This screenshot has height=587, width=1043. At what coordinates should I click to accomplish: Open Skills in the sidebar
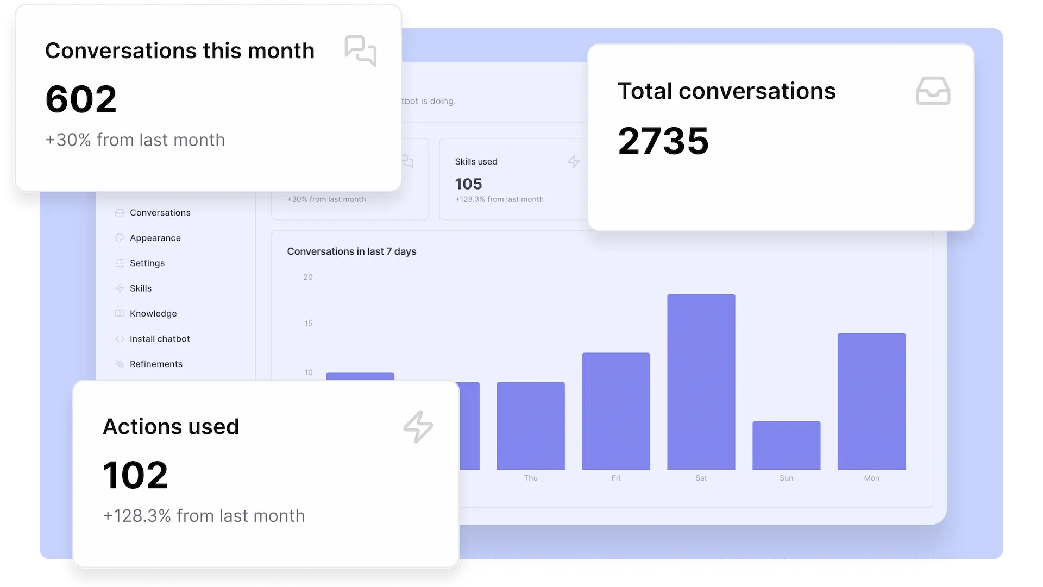[x=140, y=288]
